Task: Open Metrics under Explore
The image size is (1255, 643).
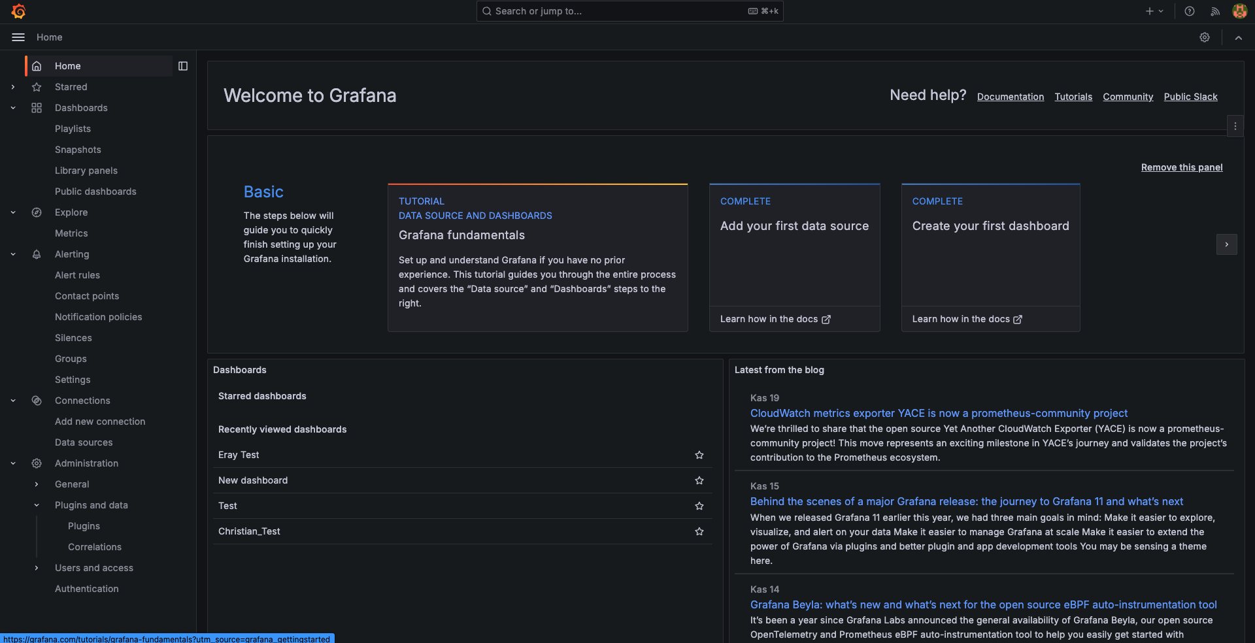Action: 71,233
